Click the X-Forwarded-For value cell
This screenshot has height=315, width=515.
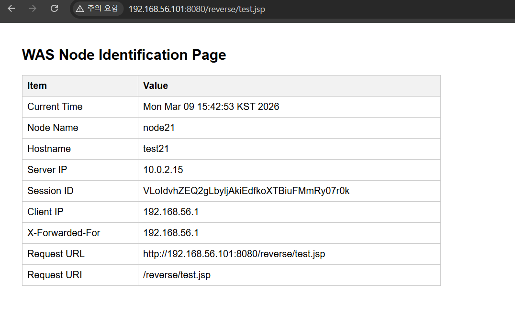pos(289,233)
